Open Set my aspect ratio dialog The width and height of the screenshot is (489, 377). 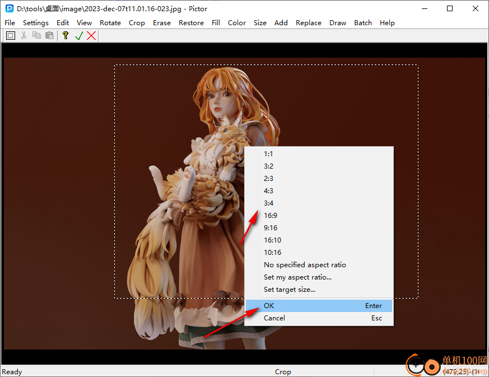tap(319, 277)
